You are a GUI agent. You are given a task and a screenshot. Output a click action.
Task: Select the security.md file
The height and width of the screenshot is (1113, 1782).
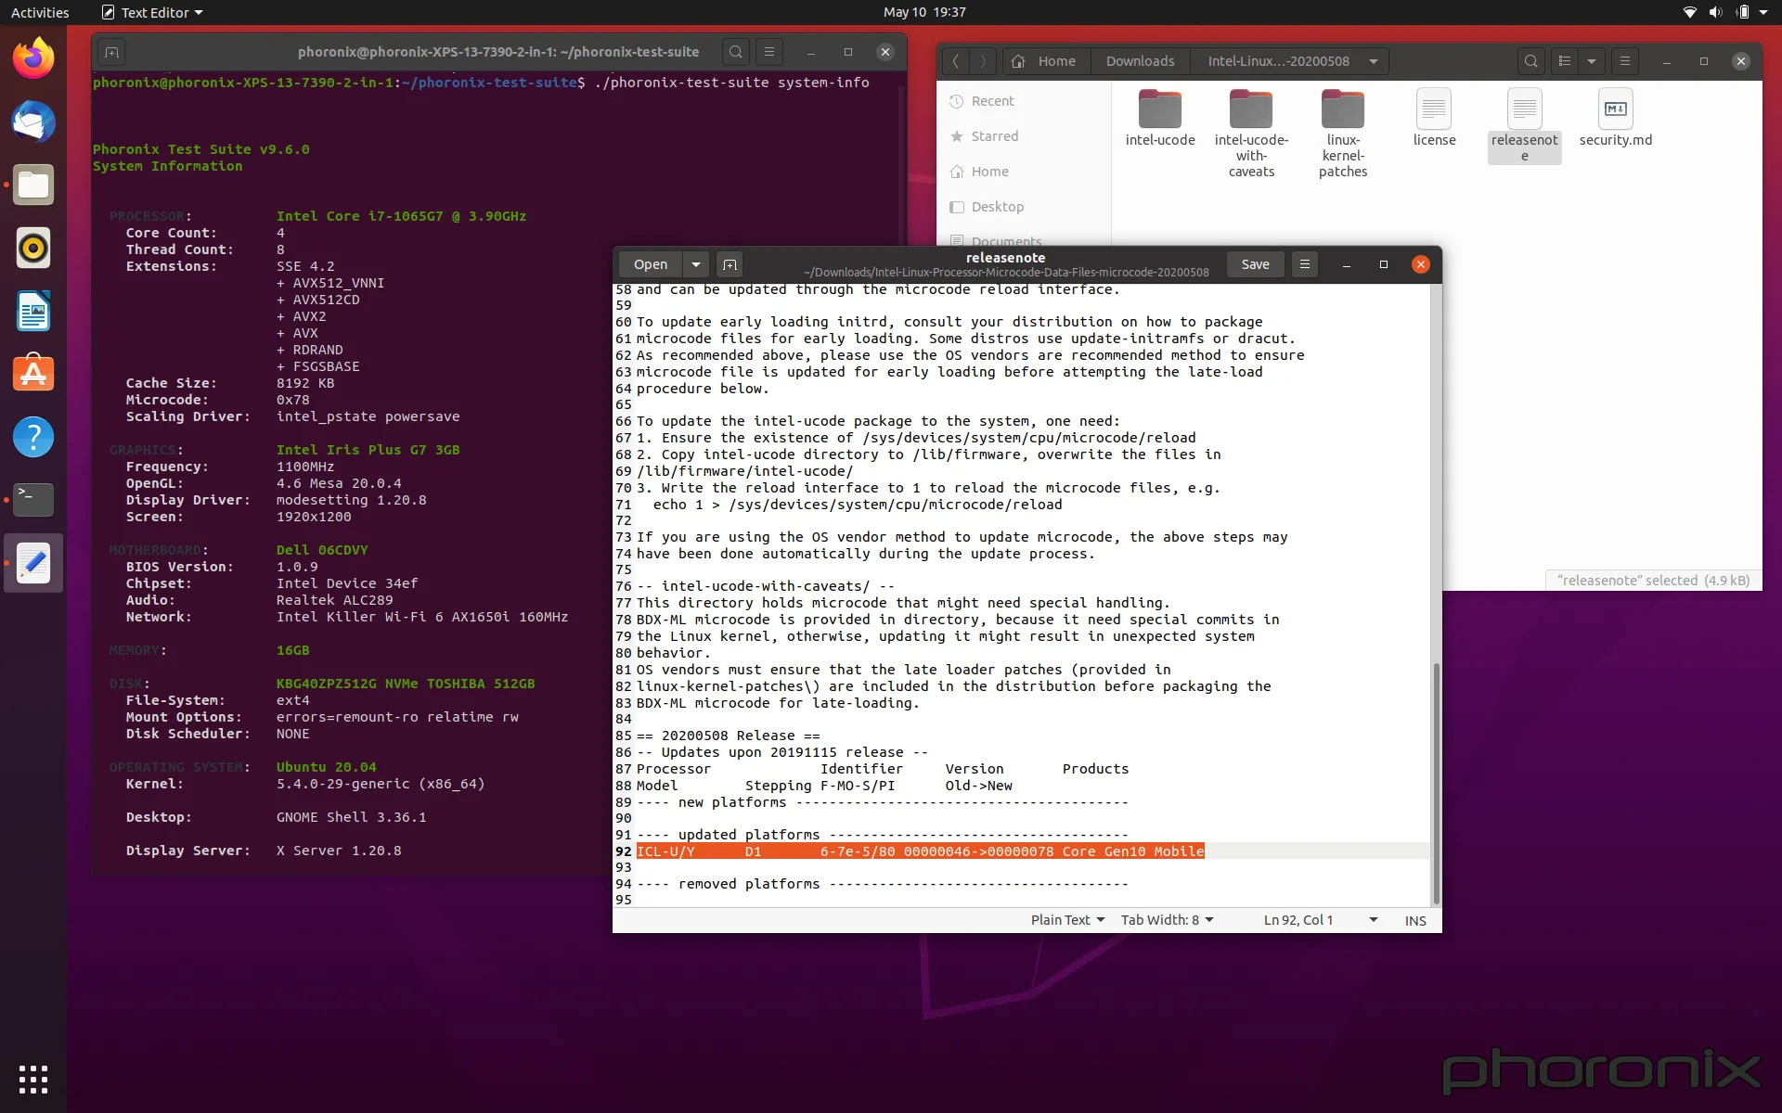[1615, 116]
